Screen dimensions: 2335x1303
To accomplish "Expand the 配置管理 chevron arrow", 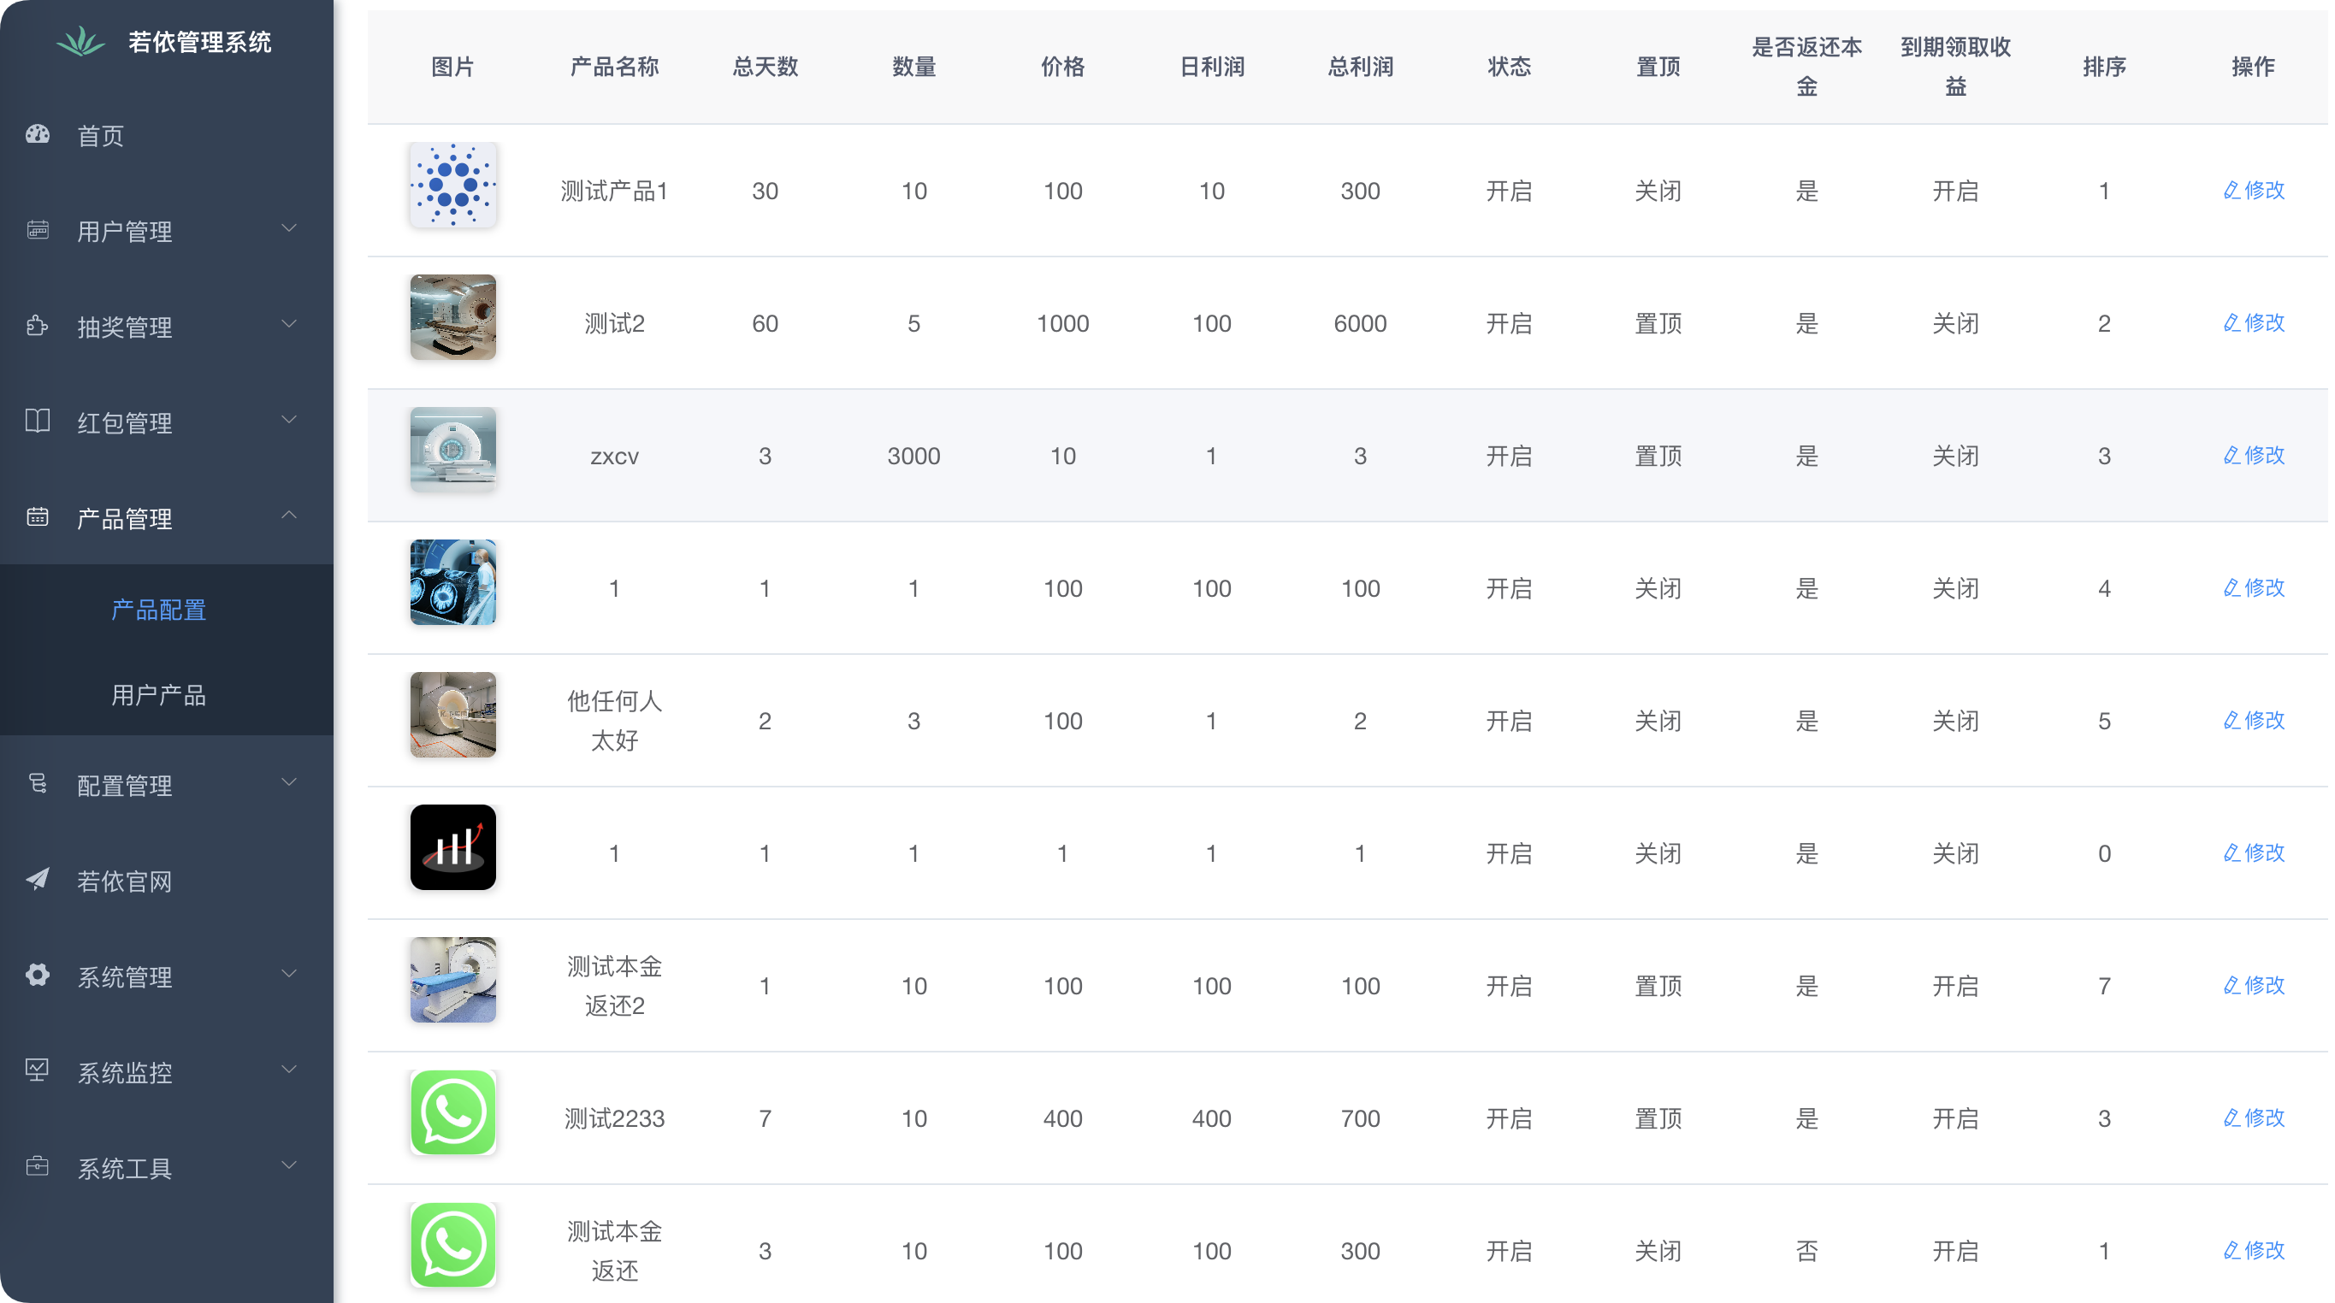I will point(289,783).
